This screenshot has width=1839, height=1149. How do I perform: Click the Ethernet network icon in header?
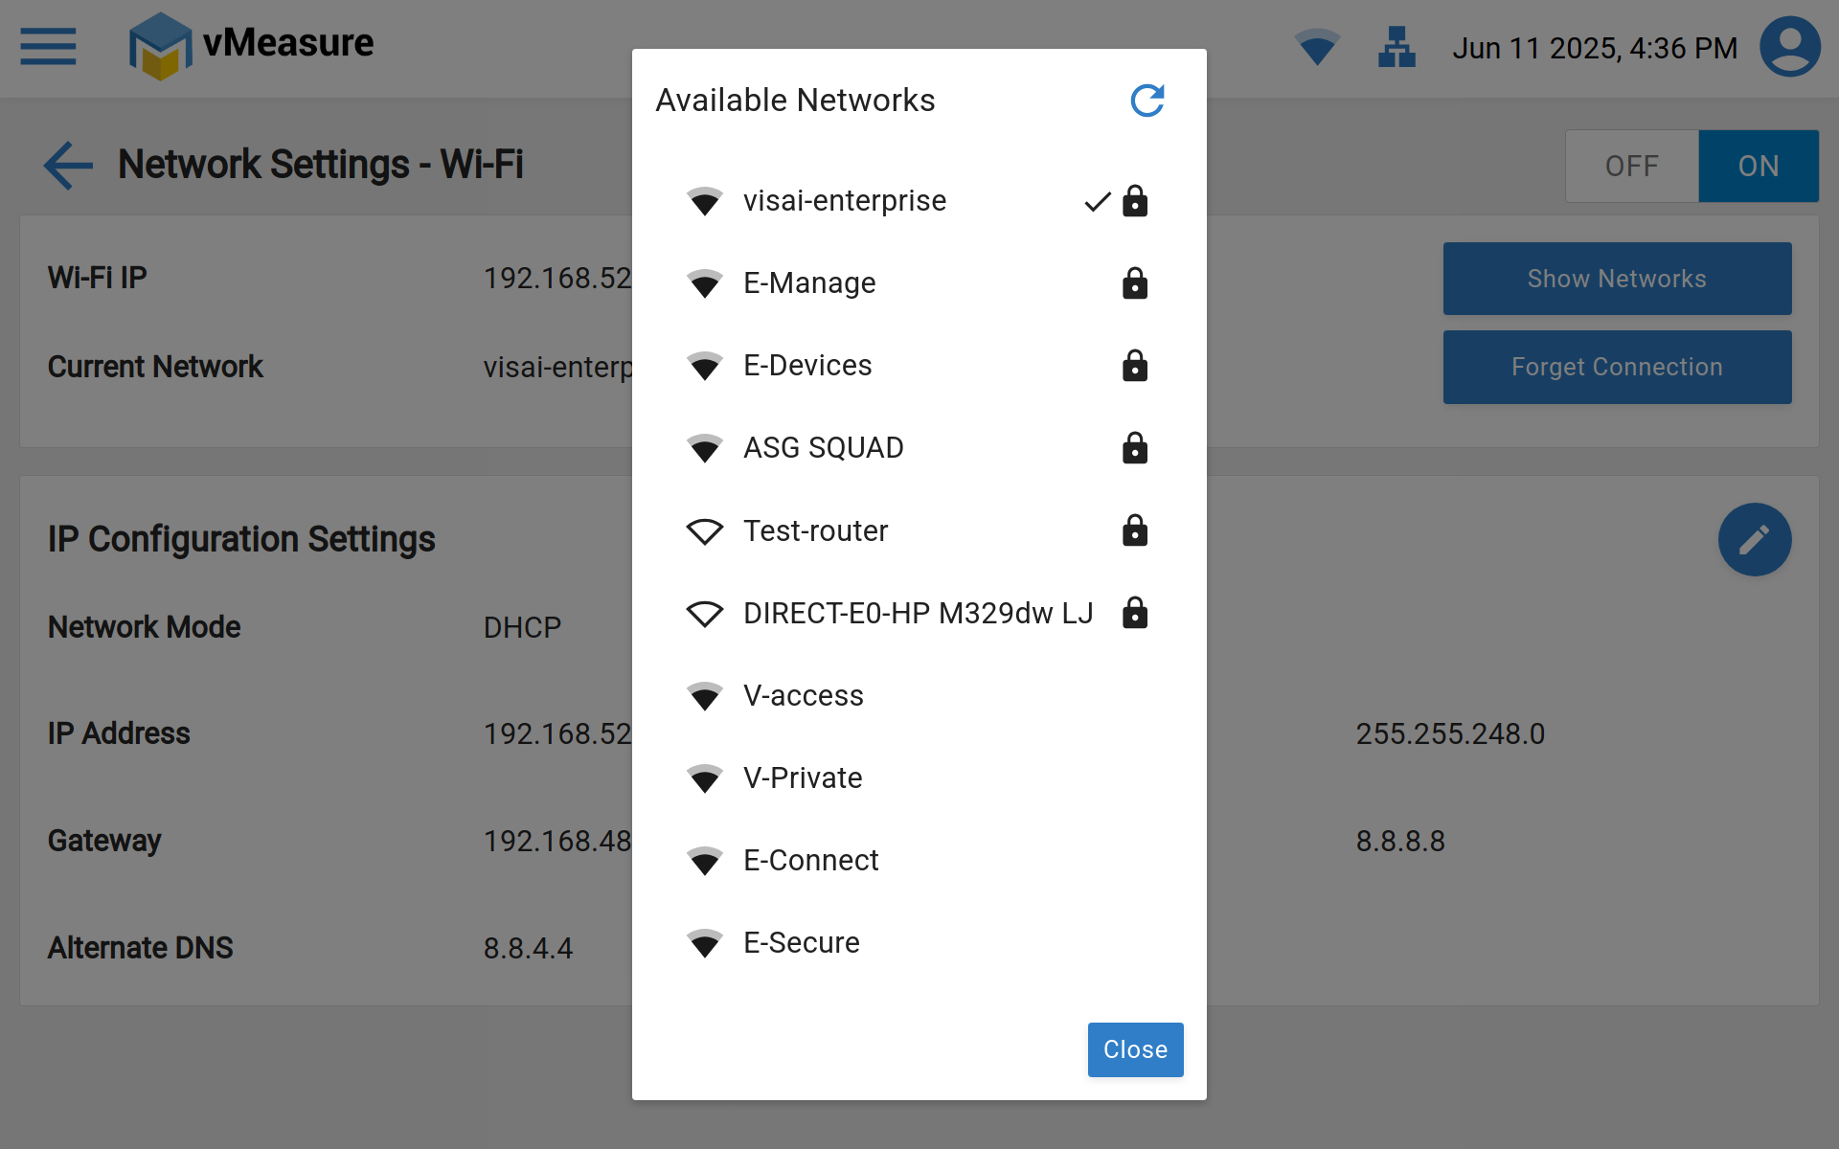pos(1396,46)
